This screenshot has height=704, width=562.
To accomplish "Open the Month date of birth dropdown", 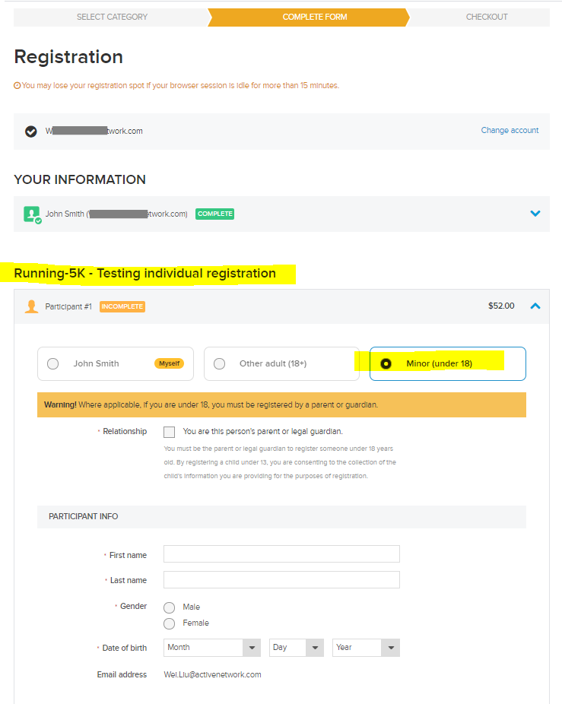I will tap(212, 648).
